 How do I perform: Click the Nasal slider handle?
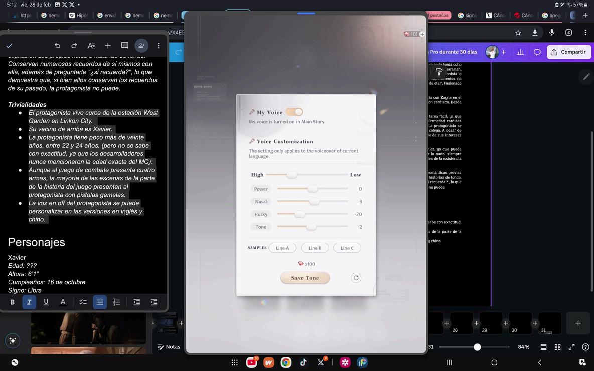(315, 201)
